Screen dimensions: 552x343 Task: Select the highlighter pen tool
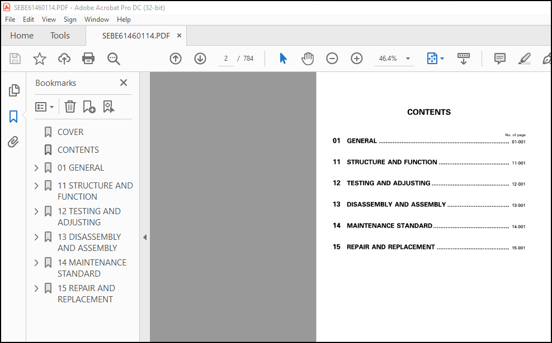point(524,59)
